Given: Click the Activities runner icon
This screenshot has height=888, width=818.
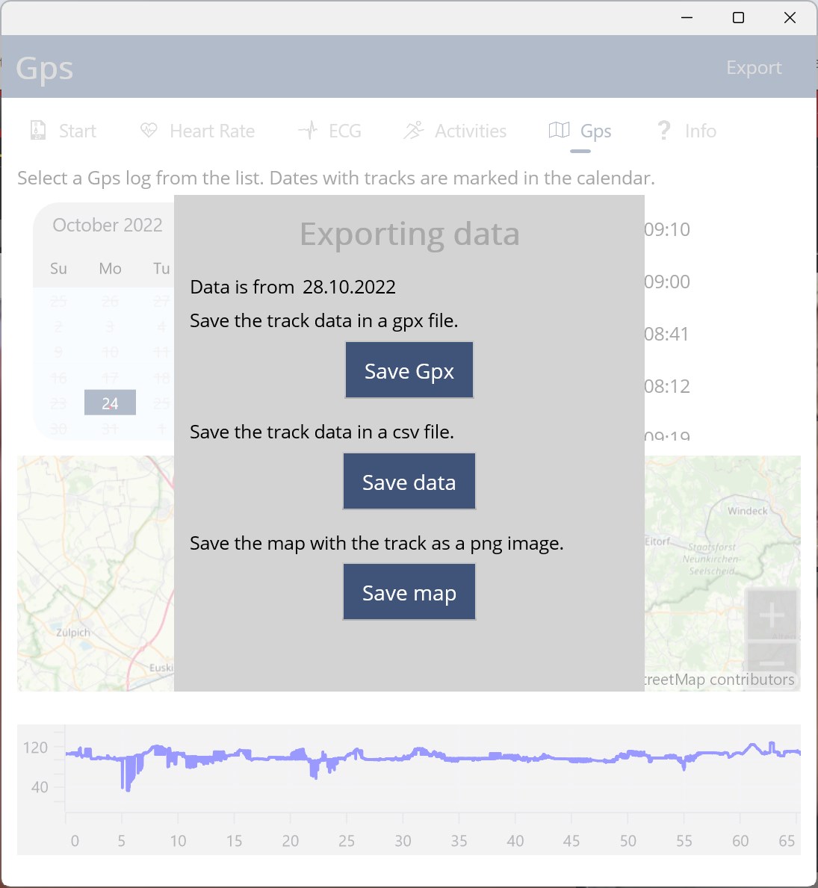Looking at the screenshot, I should (414, 130).
